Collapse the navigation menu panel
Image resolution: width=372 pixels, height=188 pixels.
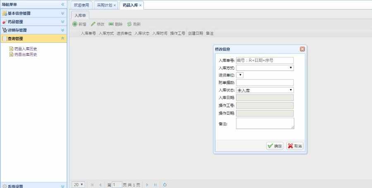click(x=63, y=4)
